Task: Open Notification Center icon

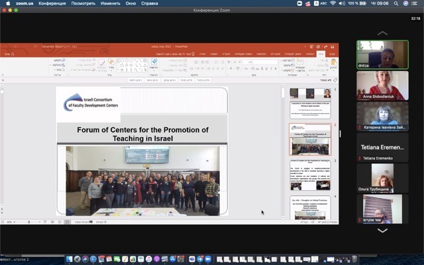Action: (x=415, y=3)
